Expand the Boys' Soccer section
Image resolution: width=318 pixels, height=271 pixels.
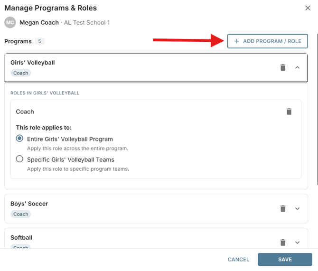pyautogui.click(x=297, y=208)
